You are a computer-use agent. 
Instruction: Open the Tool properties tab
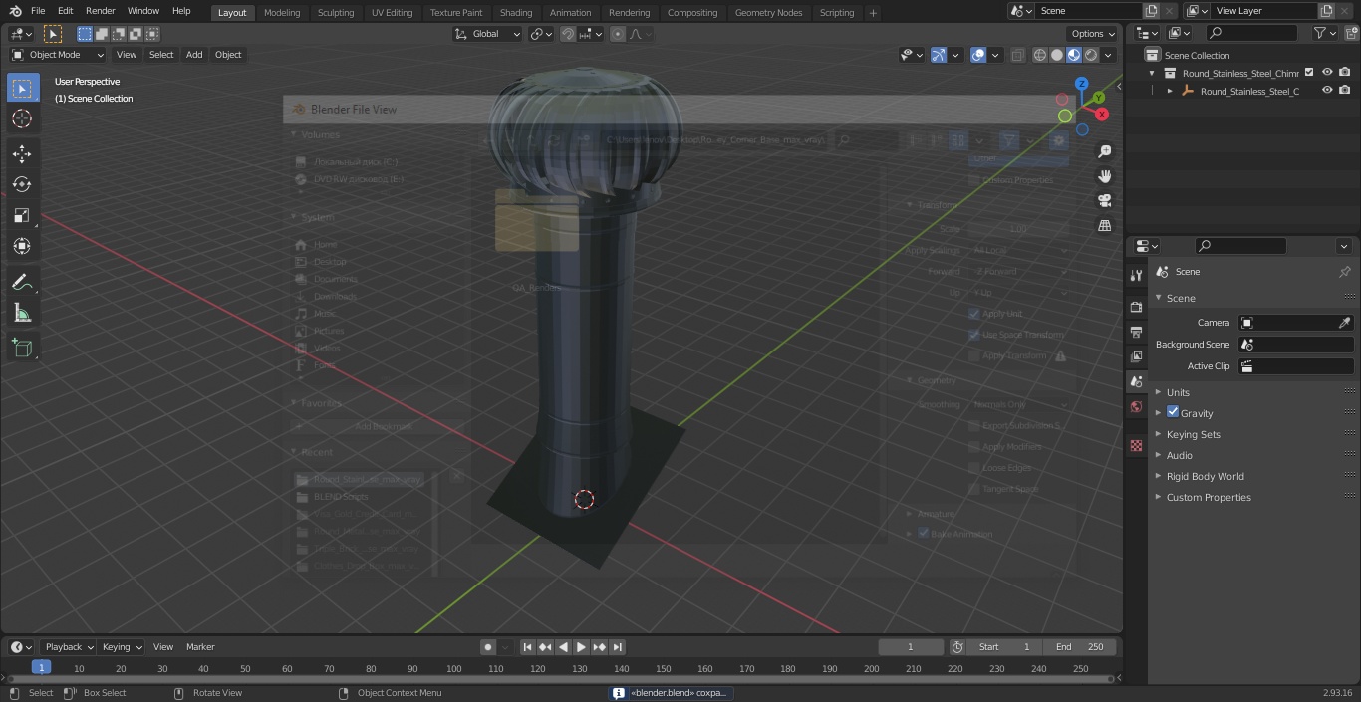point(1136,276)
